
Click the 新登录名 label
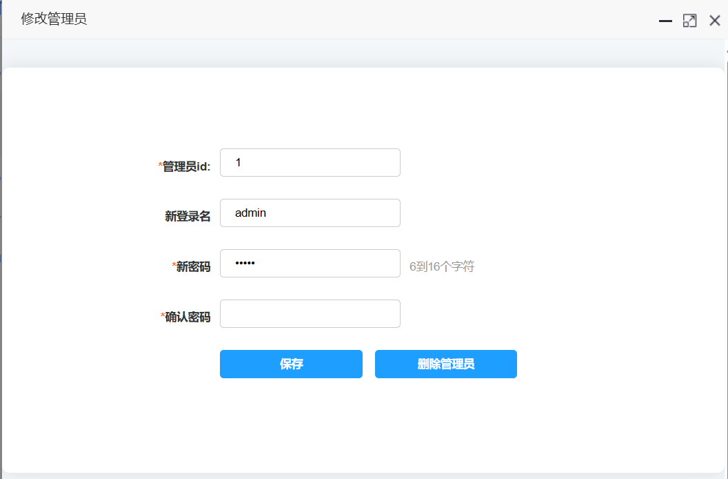click(188, 216)
